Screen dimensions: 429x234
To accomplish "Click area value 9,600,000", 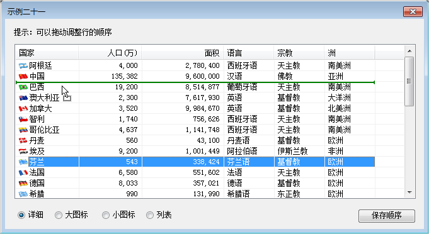I will (202, 77).
